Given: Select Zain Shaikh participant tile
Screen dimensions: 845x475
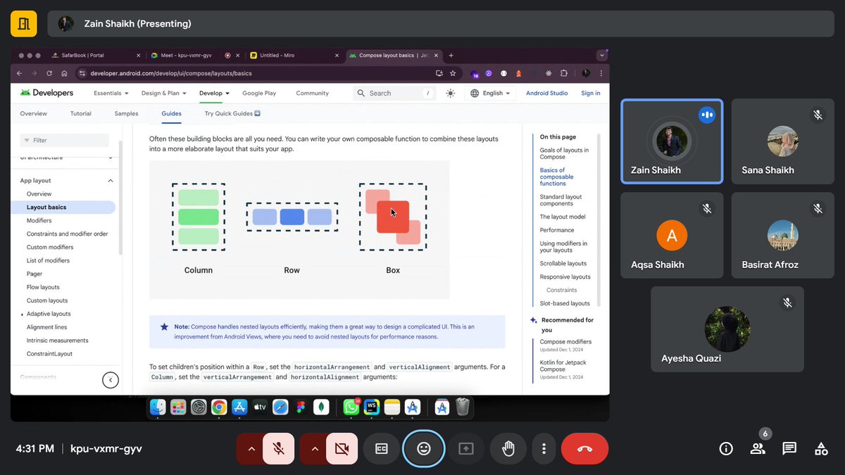Looking at the screenshot, I should click(x=672, y=141).
